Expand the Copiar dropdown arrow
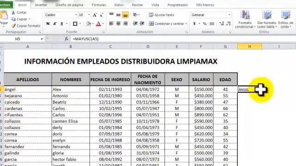 [29, 19]
